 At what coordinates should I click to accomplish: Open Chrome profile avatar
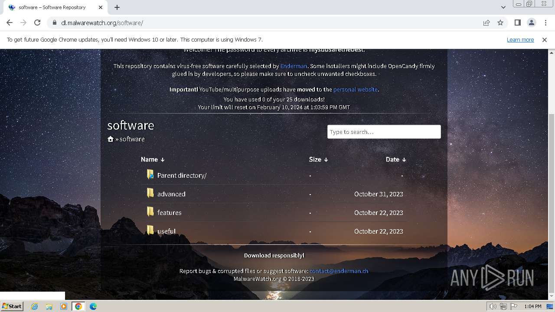coord(532,23)
